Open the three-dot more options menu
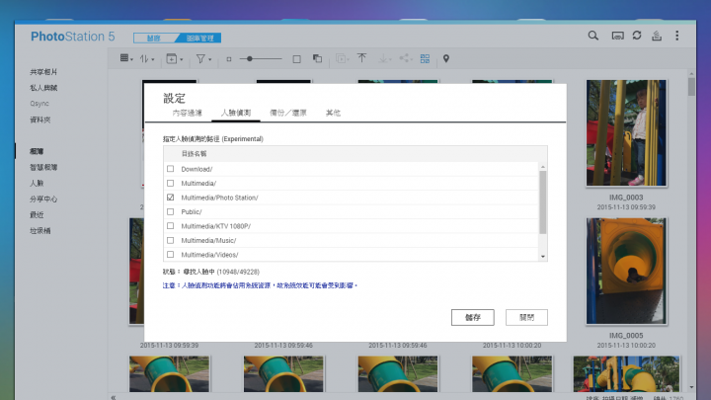The image size is (711, 400). 677,36
